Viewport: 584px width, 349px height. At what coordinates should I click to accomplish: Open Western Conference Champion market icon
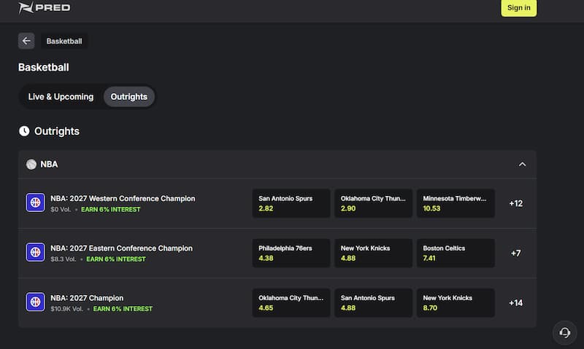point(35,203)
